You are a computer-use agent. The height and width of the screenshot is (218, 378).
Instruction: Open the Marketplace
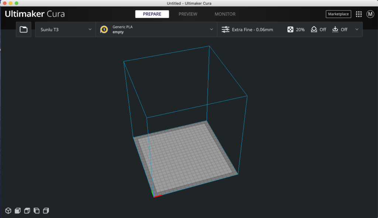[x=338, y=14]
